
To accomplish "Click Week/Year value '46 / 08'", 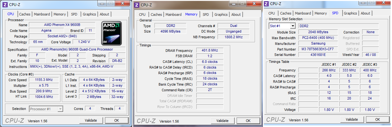I will [371, 55].
